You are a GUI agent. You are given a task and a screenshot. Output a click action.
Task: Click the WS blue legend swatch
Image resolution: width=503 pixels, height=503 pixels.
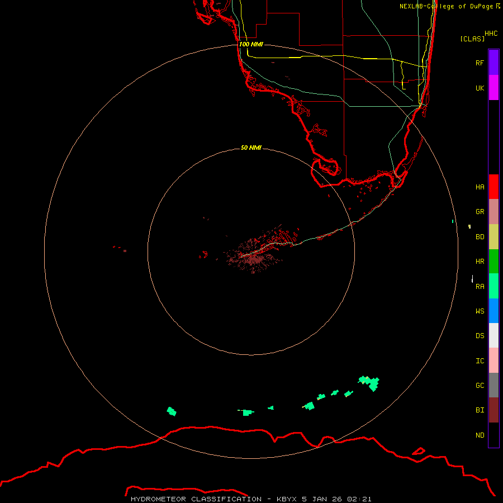point(493,311)
